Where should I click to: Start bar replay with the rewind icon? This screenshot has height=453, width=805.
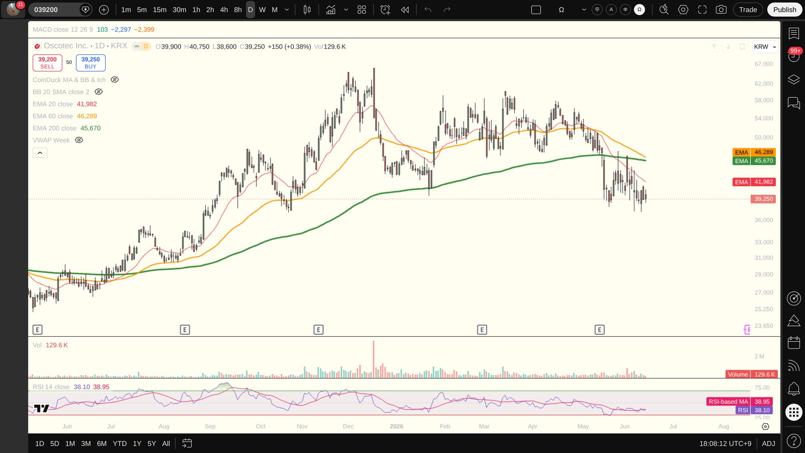point(405,10)
